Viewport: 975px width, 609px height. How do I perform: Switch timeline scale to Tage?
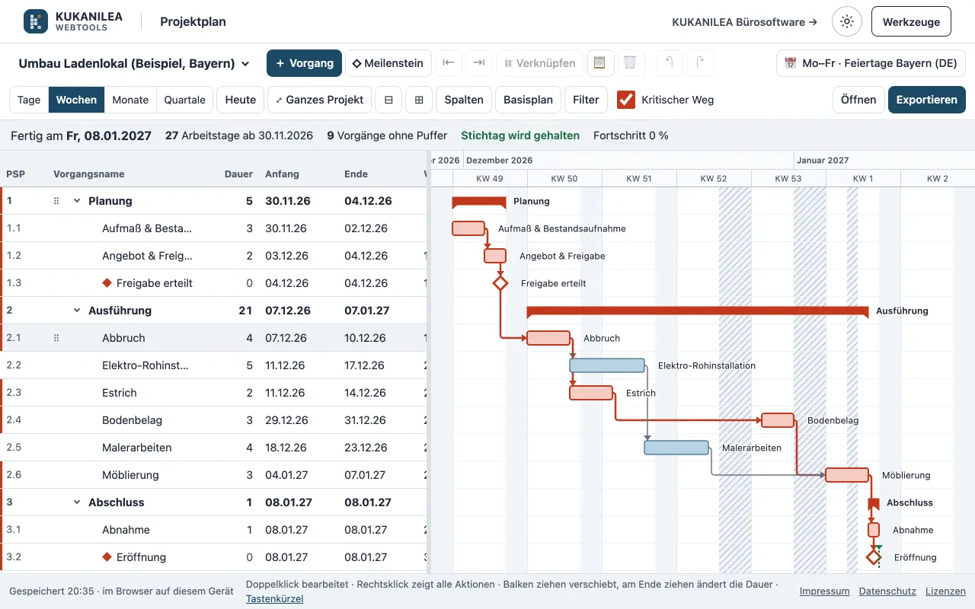(x=29, y=100)
